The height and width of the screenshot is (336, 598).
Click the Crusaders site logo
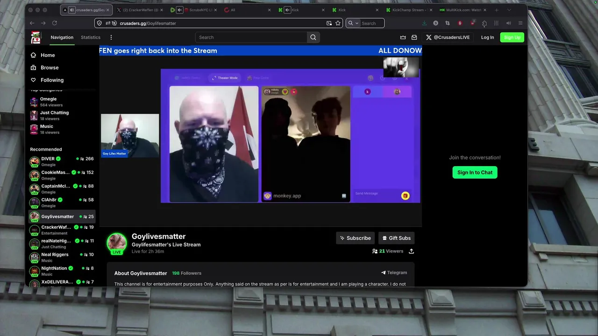(x=36, y=37)
